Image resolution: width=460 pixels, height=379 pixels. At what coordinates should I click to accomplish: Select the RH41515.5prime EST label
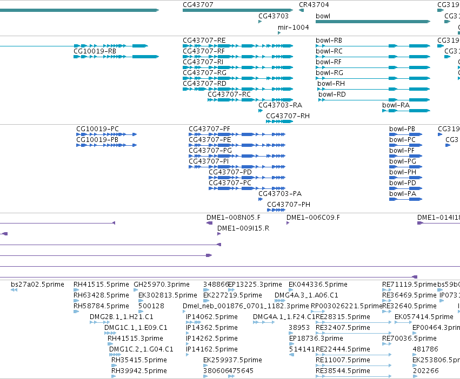pyautogui.click(x=101, y=285)
